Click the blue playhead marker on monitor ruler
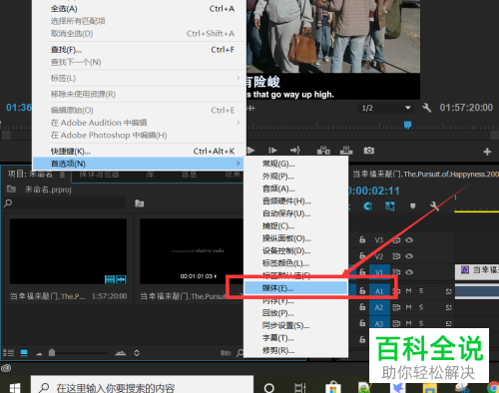The width and height of the screenshot is (499, 393). coord(407,125)
